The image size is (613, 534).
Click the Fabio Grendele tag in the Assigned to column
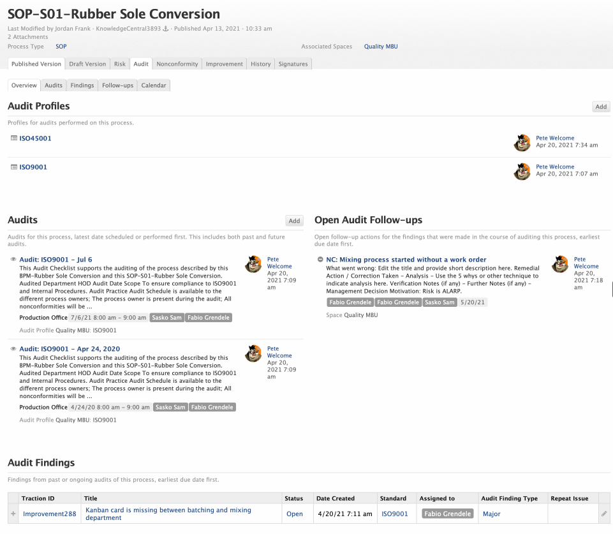pyautogui.click(x=447, y=514)
